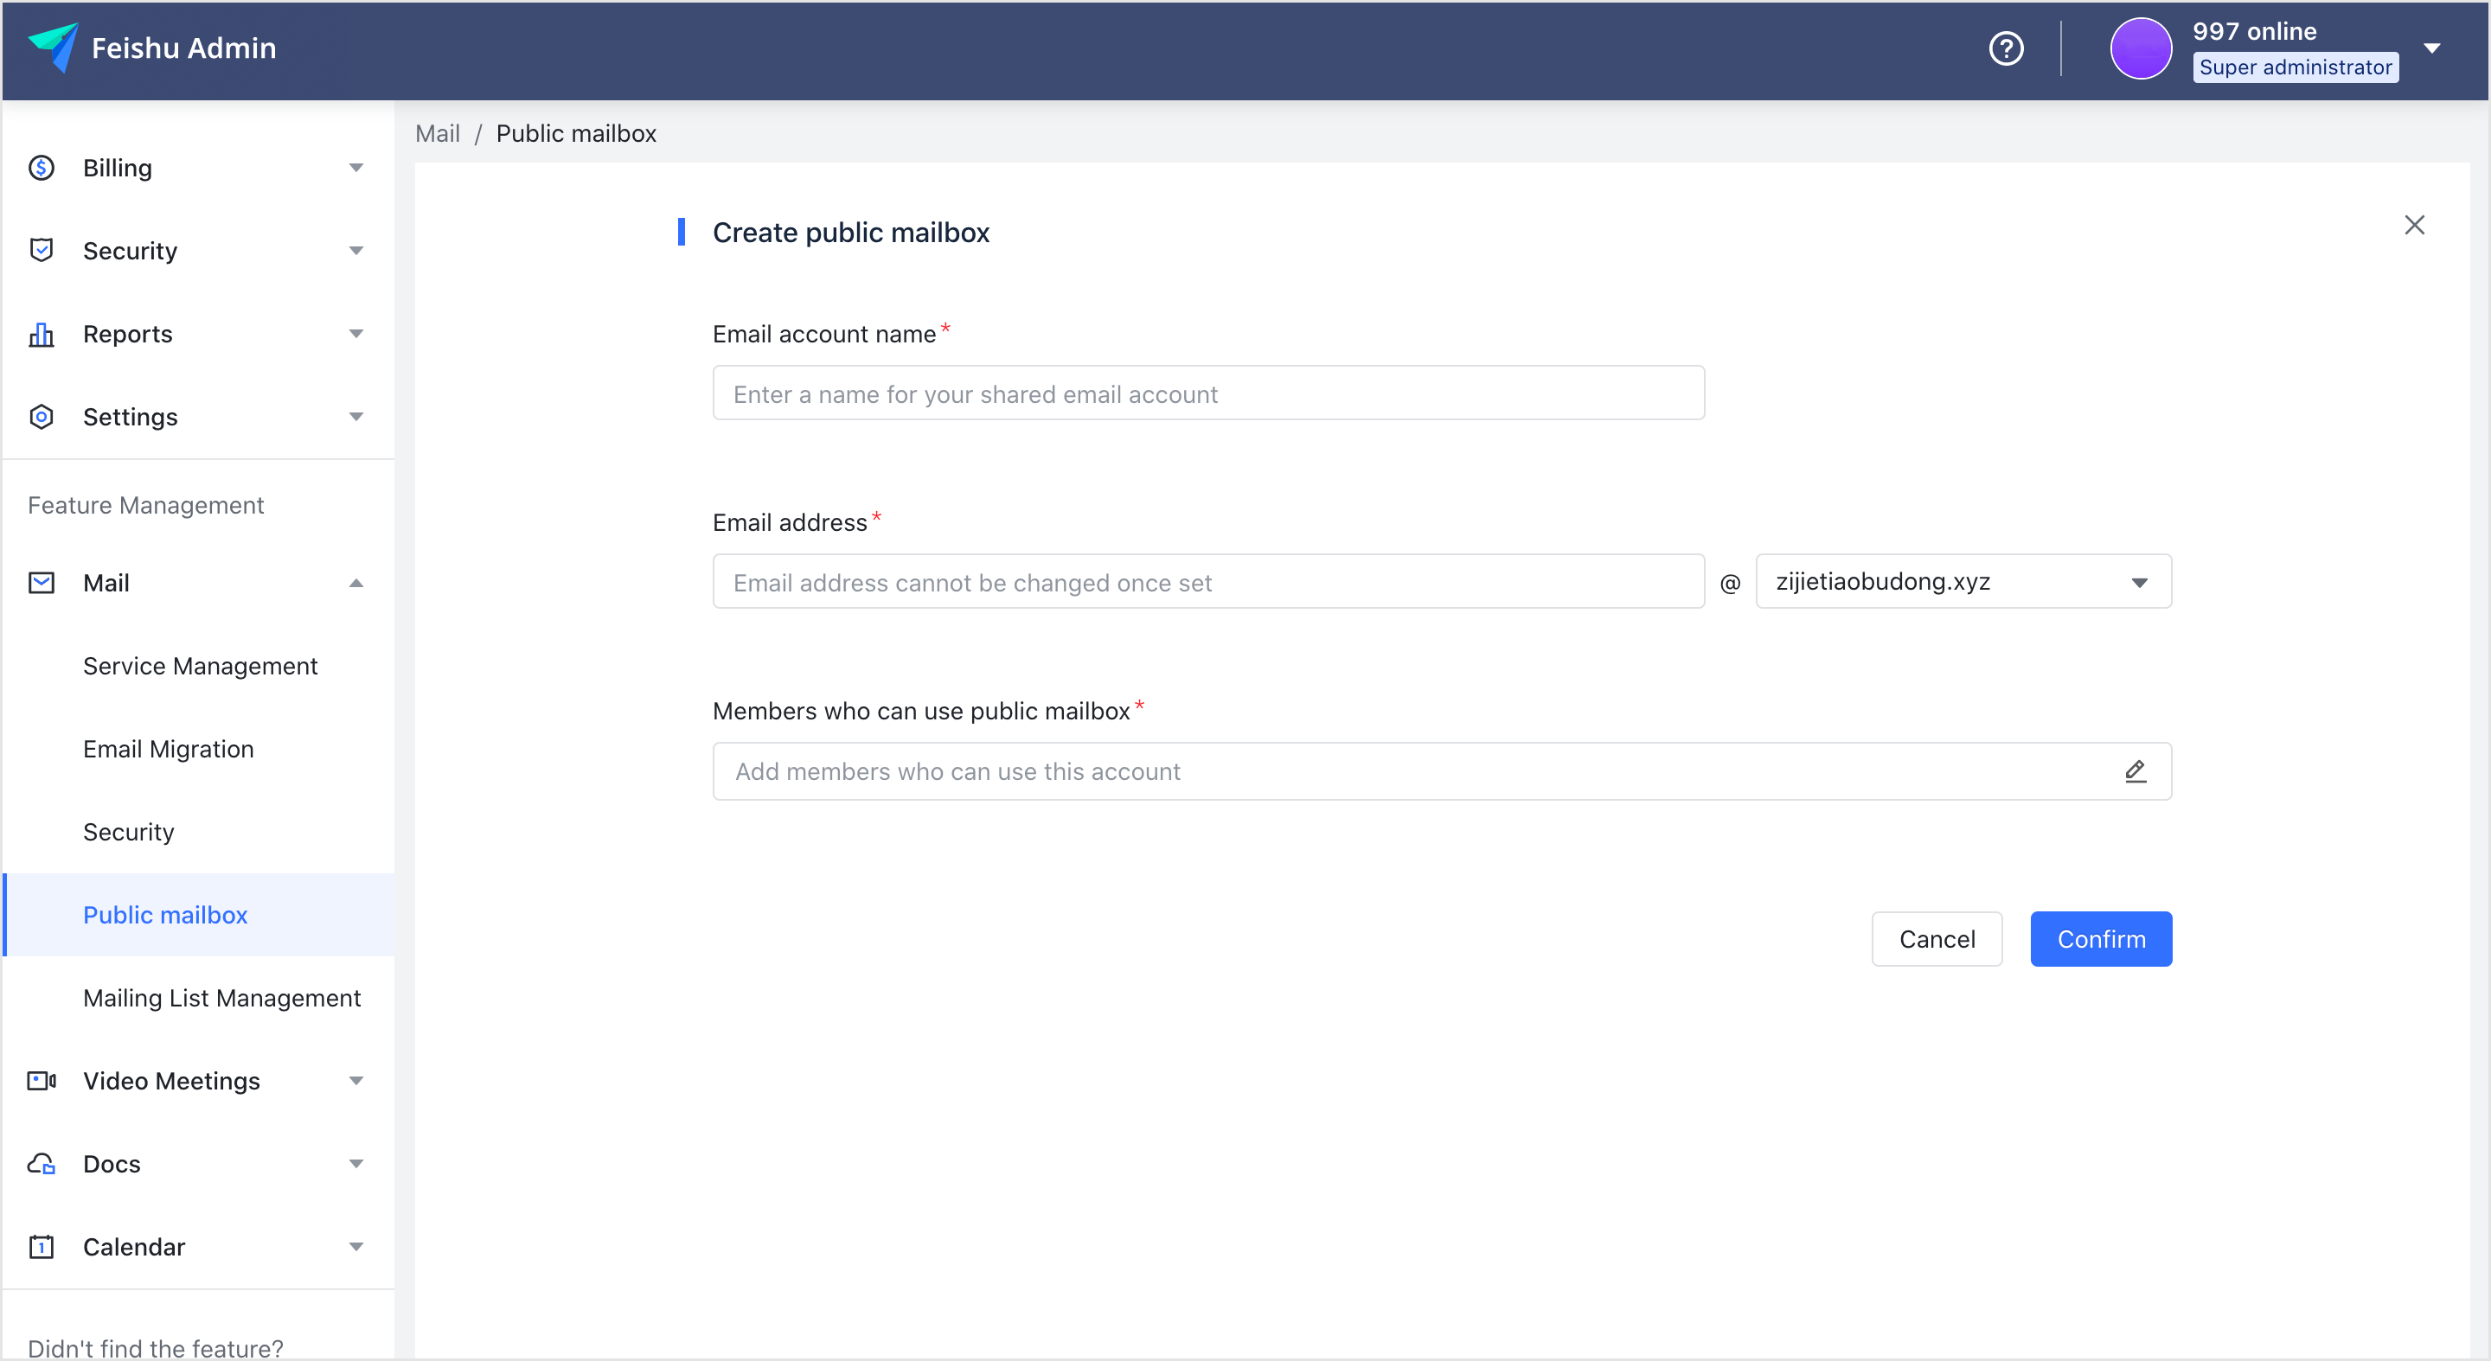
Task: Click the edit pencil in members field
Action: 2136,770
